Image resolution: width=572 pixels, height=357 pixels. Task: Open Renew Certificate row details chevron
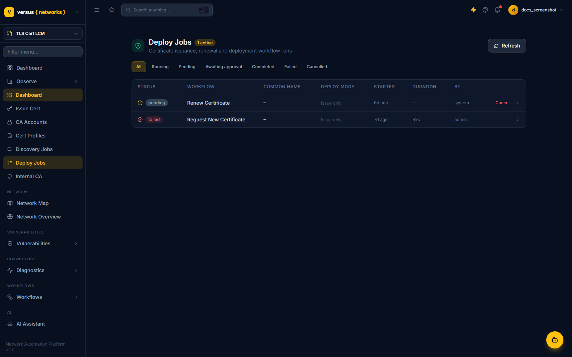click(518, 103)
